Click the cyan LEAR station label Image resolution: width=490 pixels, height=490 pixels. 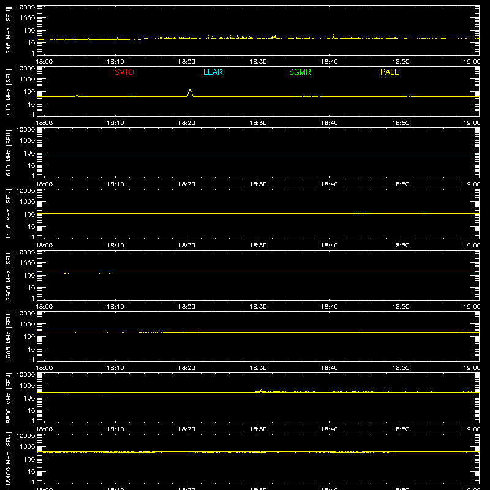pyautogui.click(x=213, y=72)
